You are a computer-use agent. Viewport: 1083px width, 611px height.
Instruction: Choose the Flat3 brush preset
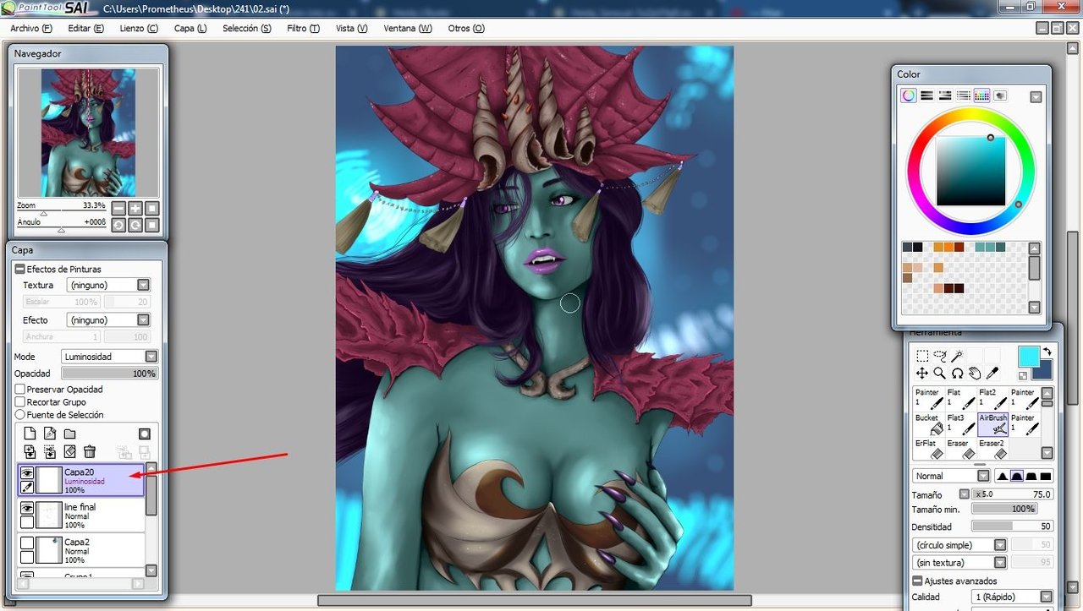(961, 425)
